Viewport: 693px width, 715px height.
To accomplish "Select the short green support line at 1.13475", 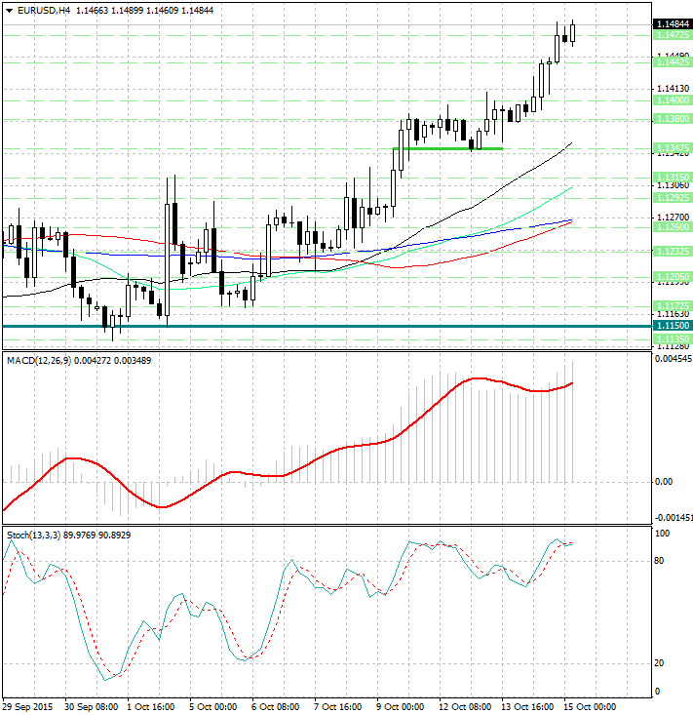I will 448,148.
